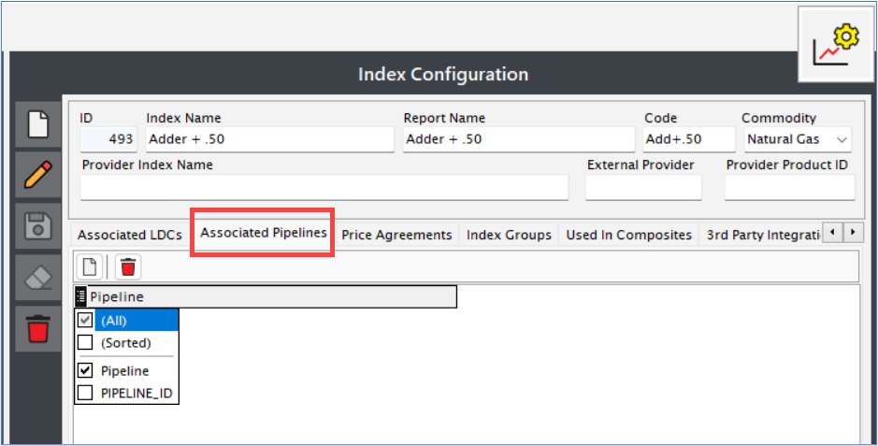The height and width of the screenshot is (446, 878).
Task: Delete pipeline with the toolbar trash icon
Action: coord(128,266)
